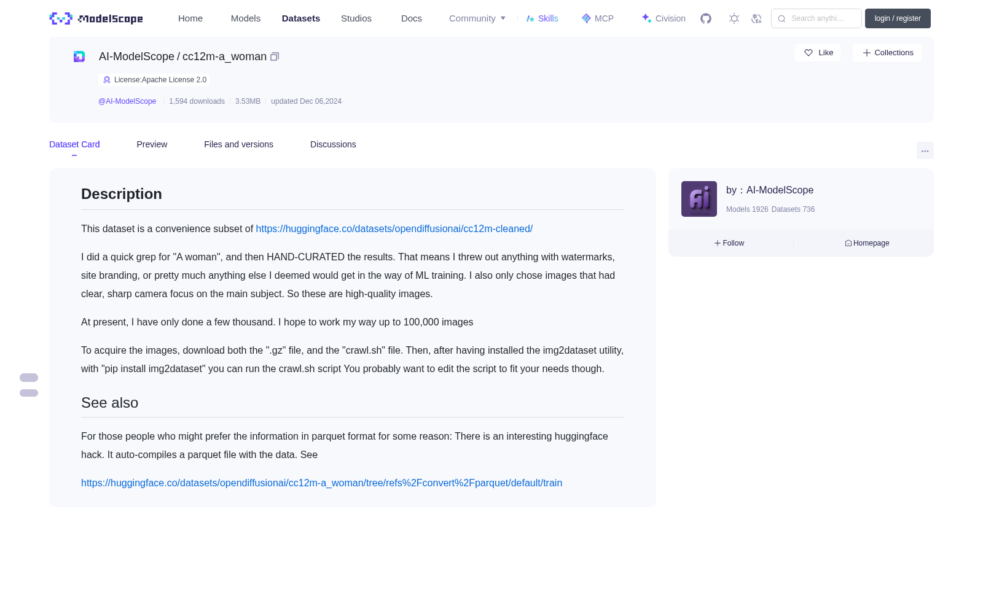Viewport: 983px width, 614px height.
Task: Click the See also heading
Action: 109,403
